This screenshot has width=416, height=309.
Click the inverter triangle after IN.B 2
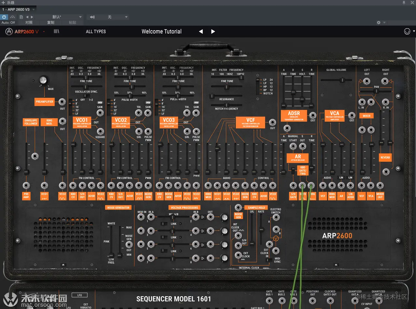[x=203, y=217]
